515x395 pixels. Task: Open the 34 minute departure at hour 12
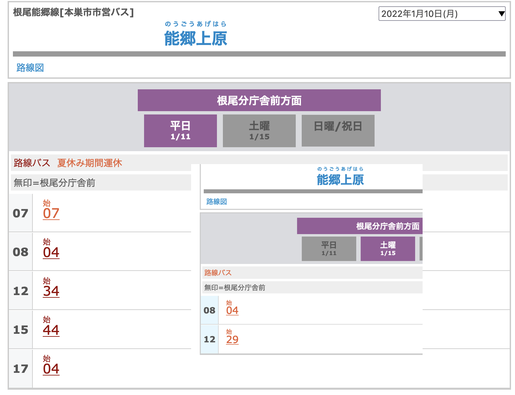point(51,291)
